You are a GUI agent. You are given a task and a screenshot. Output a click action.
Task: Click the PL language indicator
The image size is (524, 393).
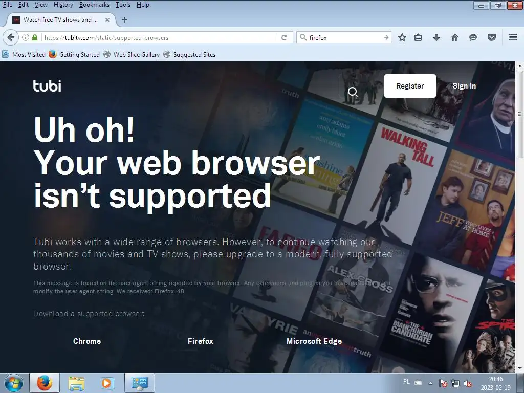click(406, 382)
